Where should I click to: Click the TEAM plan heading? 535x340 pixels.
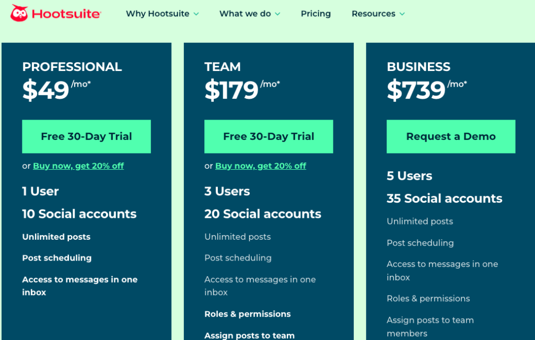click(x=223, y=67)
